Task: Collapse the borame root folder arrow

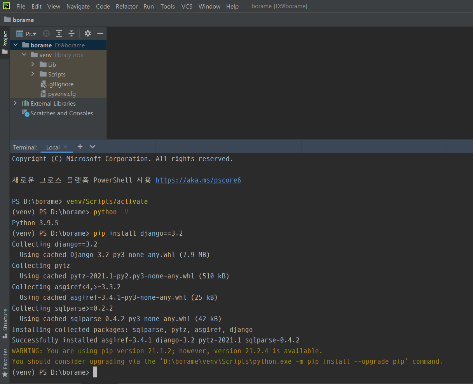Action: pos(16,45)
